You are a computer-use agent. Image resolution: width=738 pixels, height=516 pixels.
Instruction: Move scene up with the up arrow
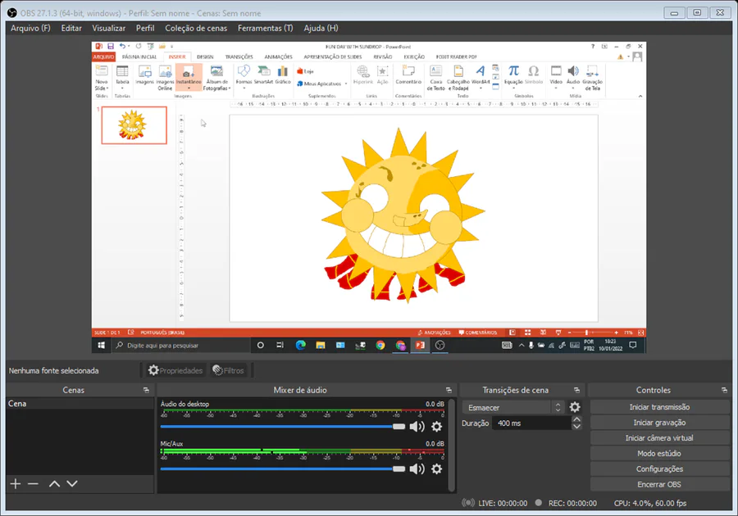[x=55, y=483]
